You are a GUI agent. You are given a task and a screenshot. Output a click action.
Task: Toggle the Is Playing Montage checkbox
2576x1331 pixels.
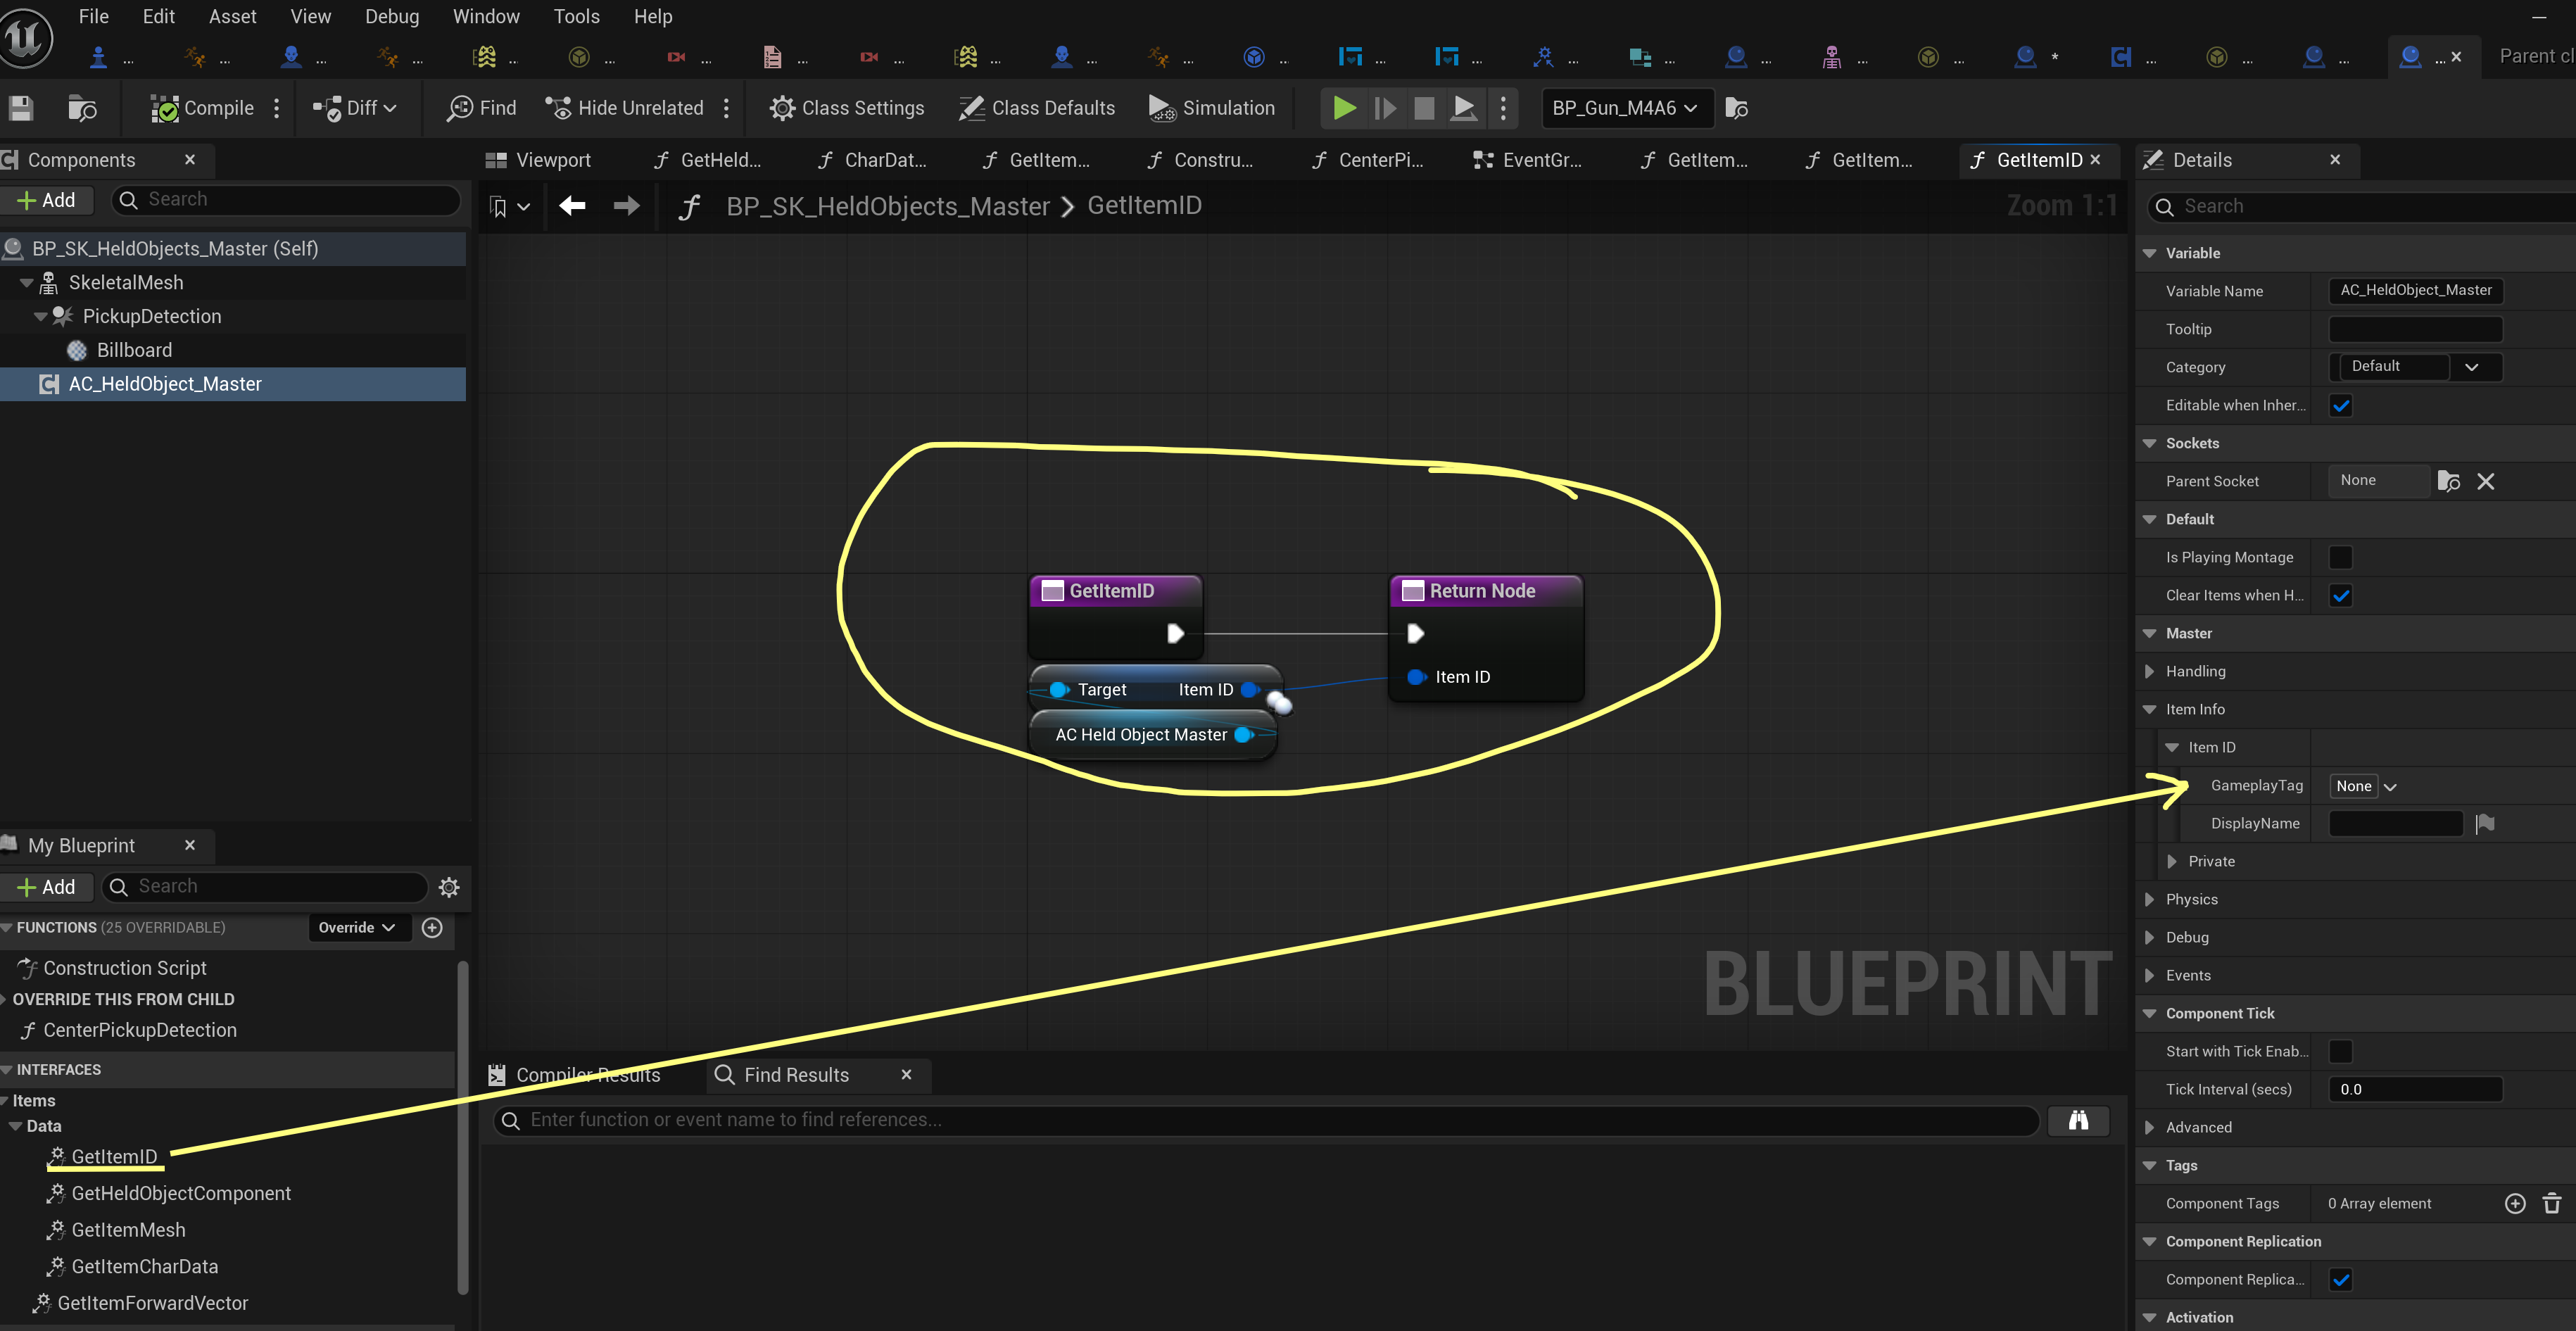(2340, 557)
